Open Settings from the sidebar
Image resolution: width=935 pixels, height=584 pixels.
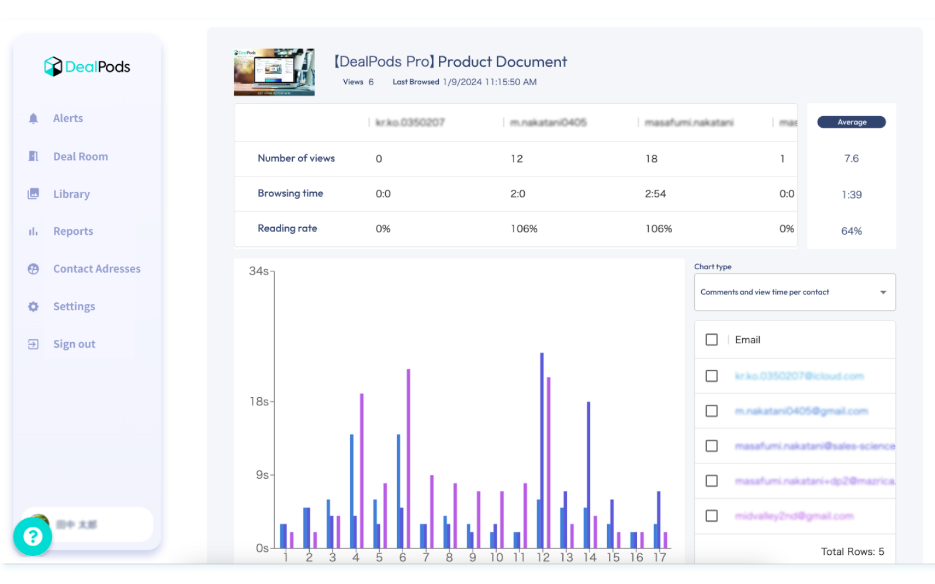click(74, 307)
